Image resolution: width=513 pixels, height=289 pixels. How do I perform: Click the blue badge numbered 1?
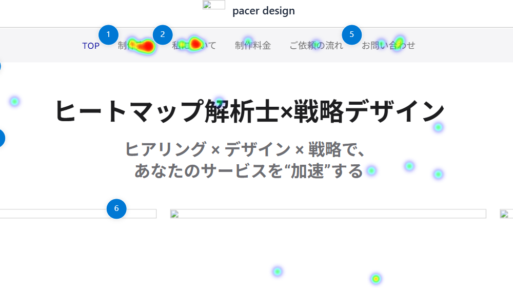pos(108,35)
